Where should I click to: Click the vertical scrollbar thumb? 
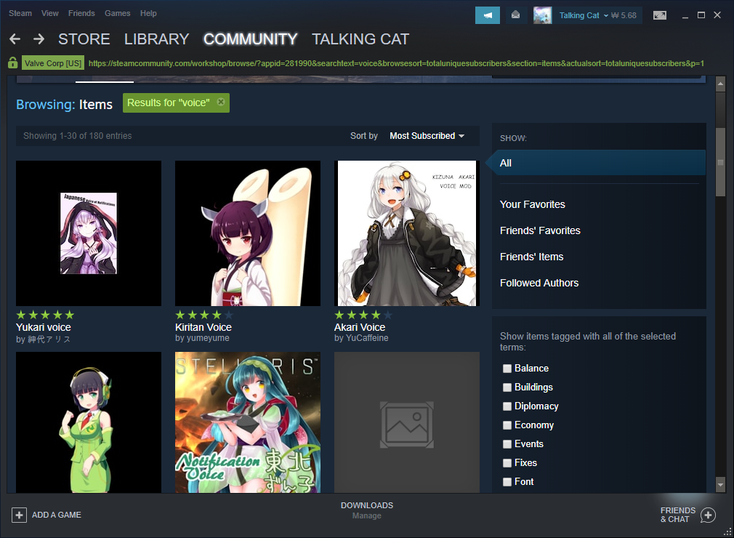tap(720, 162)
